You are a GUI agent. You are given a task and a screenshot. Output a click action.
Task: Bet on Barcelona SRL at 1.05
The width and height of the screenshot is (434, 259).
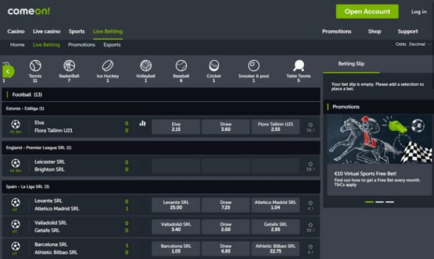point(176,249)
